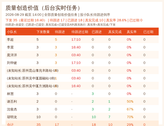The width and height of the screenshot is (164, 126).
Task: Click the 合计 total row label
Action: (10, 125)
